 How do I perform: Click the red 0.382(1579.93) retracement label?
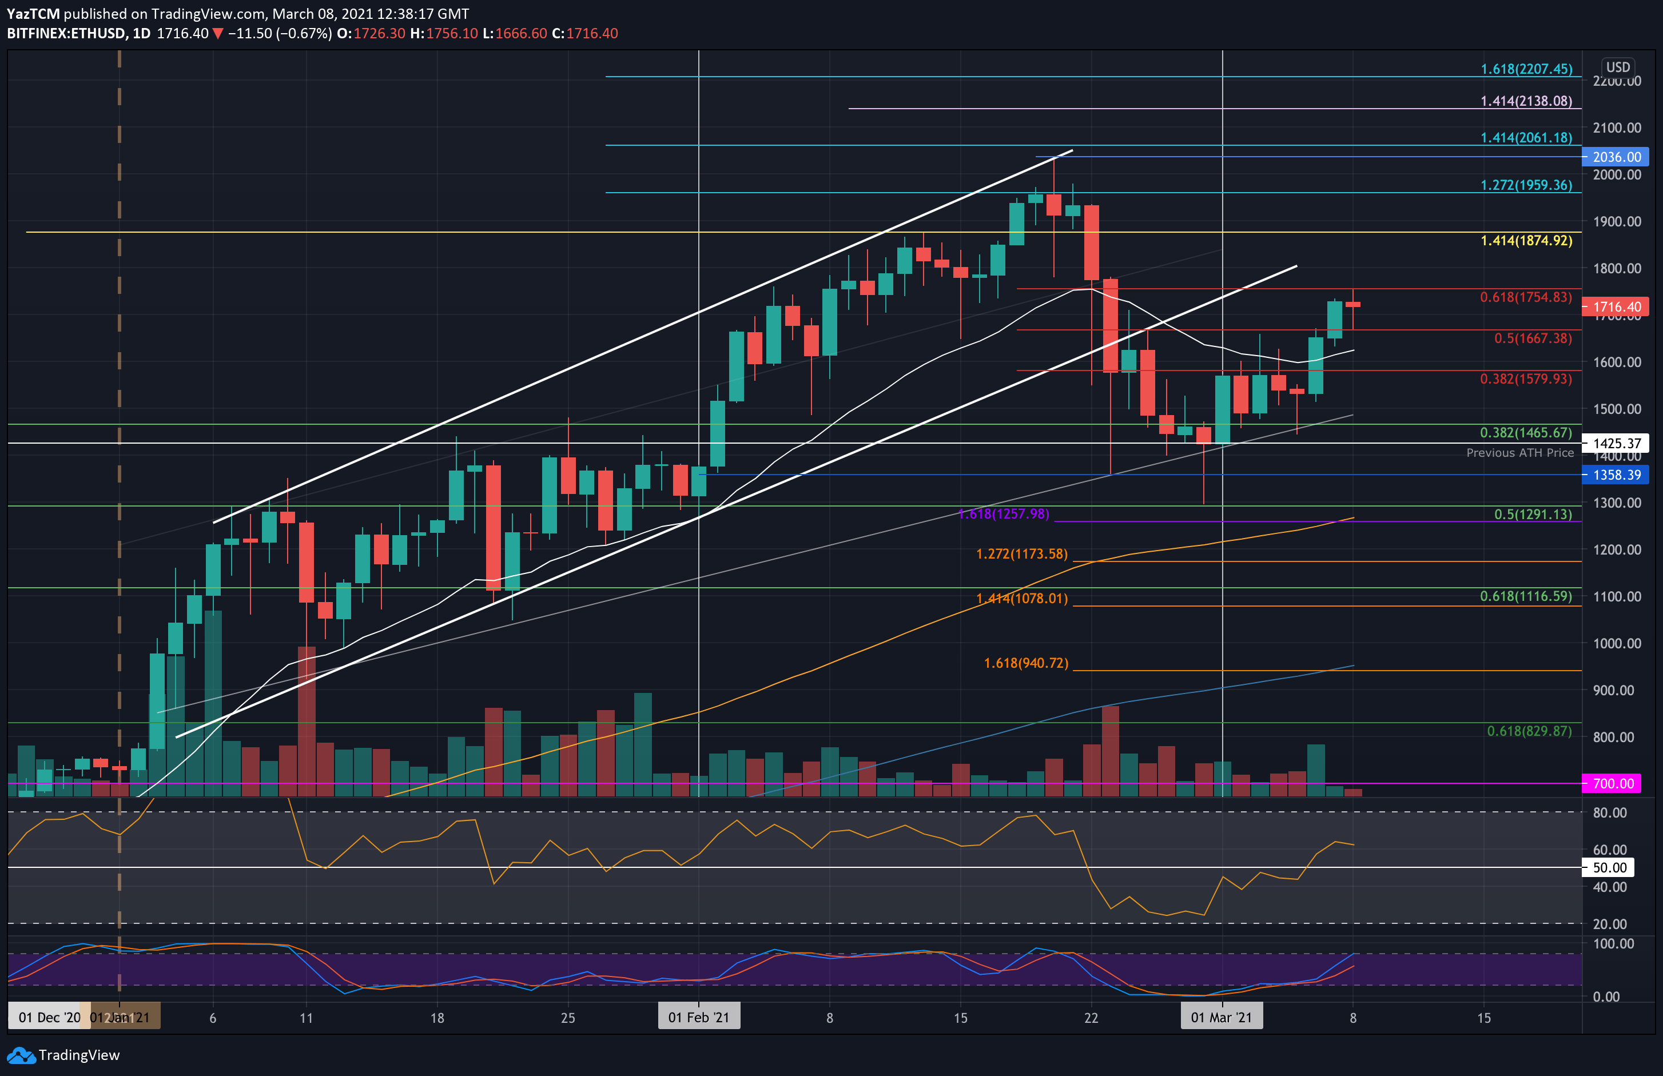point(1526,378)
